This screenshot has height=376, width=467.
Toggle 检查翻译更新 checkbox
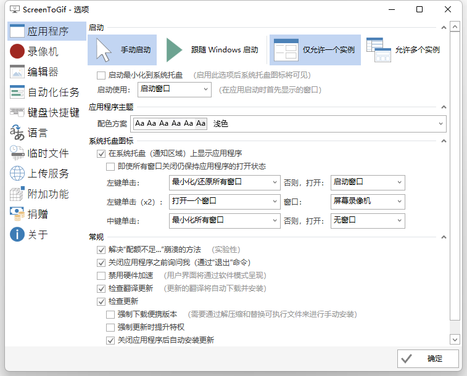101,288
